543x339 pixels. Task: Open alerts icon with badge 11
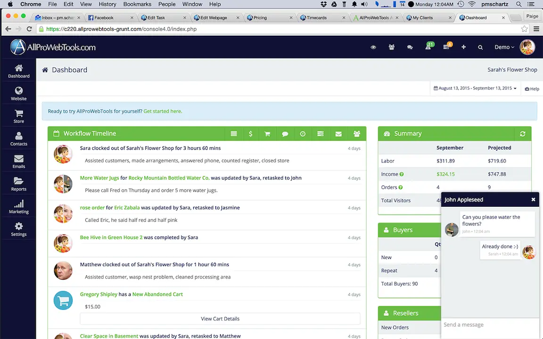click(428, 47)
